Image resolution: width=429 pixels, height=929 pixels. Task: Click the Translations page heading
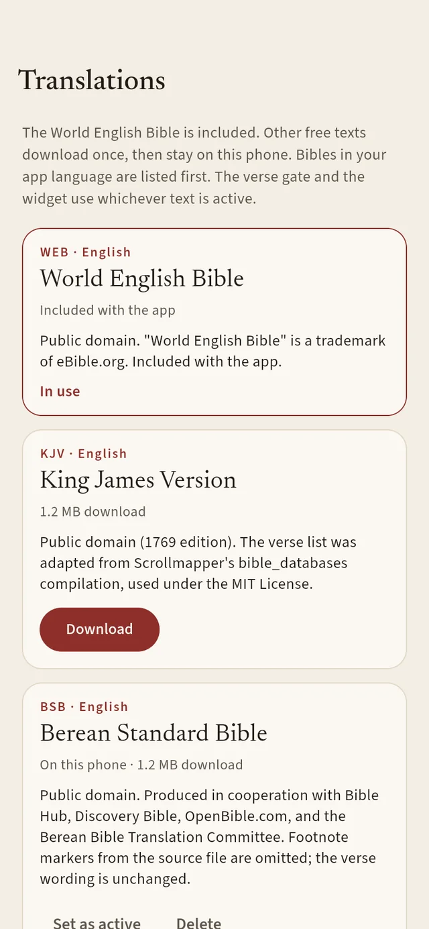click(x=92, y=80)
